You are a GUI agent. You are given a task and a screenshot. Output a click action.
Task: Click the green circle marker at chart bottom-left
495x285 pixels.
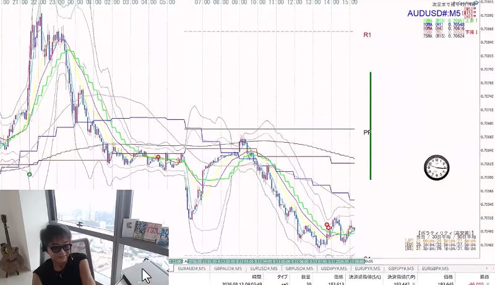[x=29, y=174]
